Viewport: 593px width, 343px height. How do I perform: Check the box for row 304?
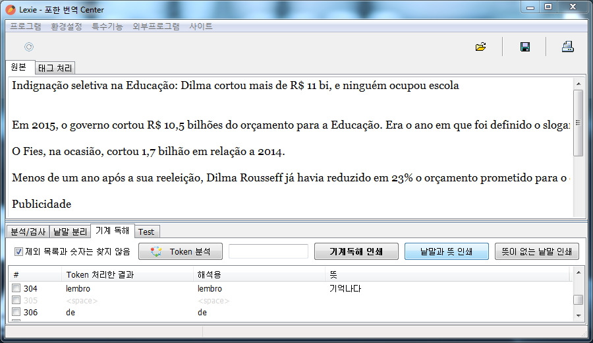click(x=16, y=288)
